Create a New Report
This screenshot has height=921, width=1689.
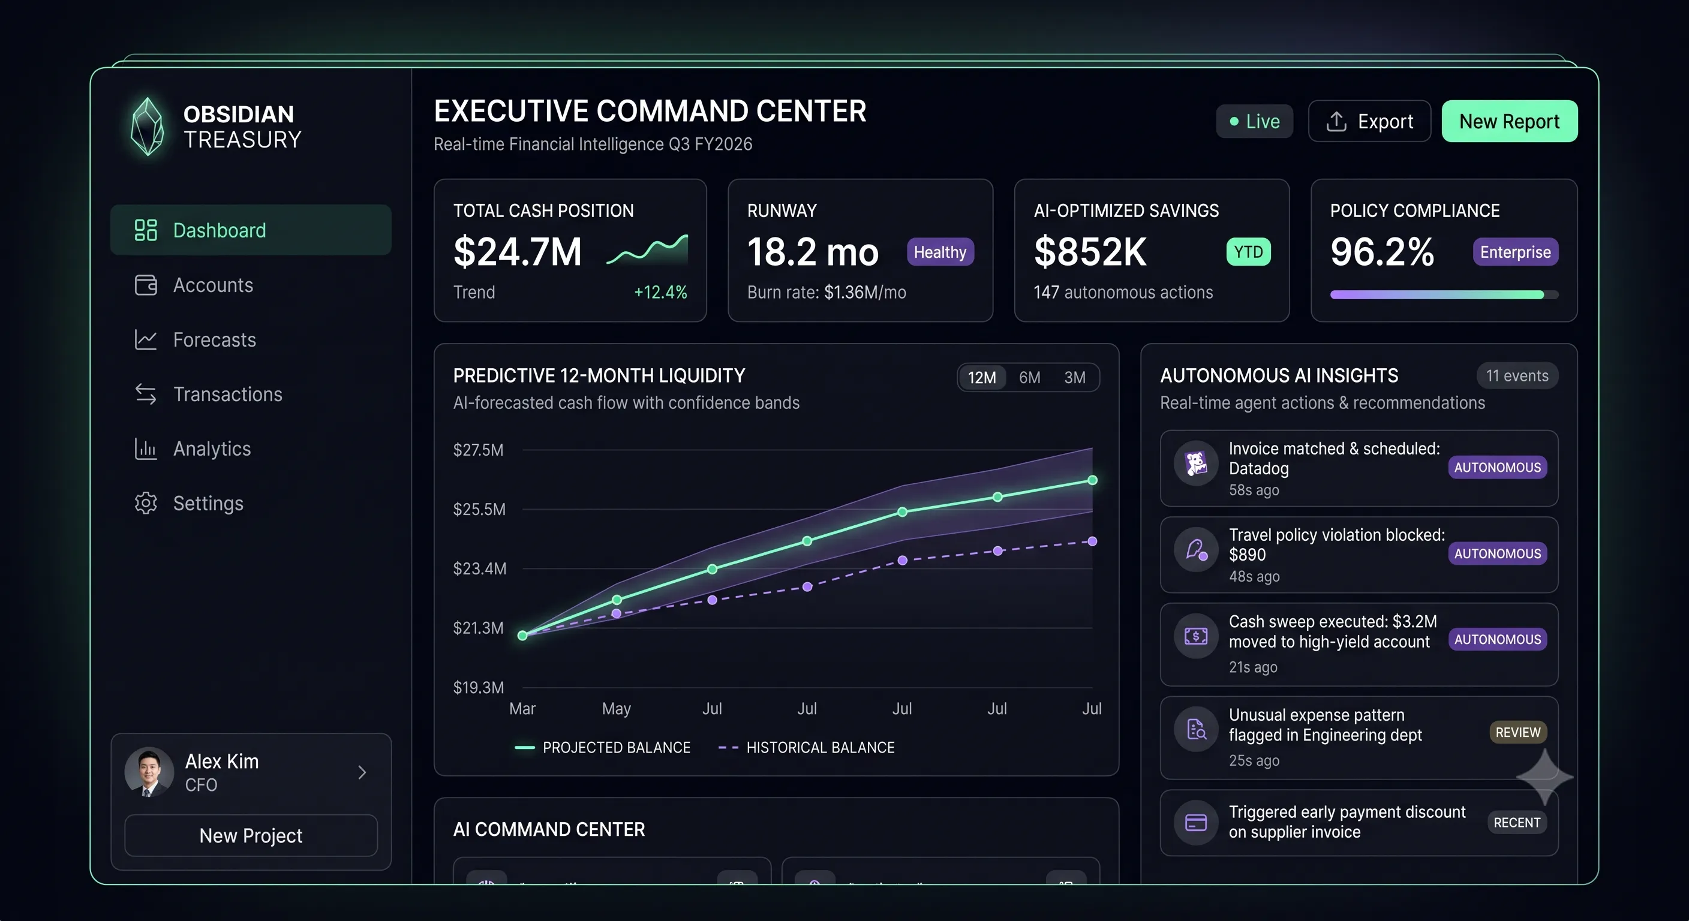coord(1509,121)
